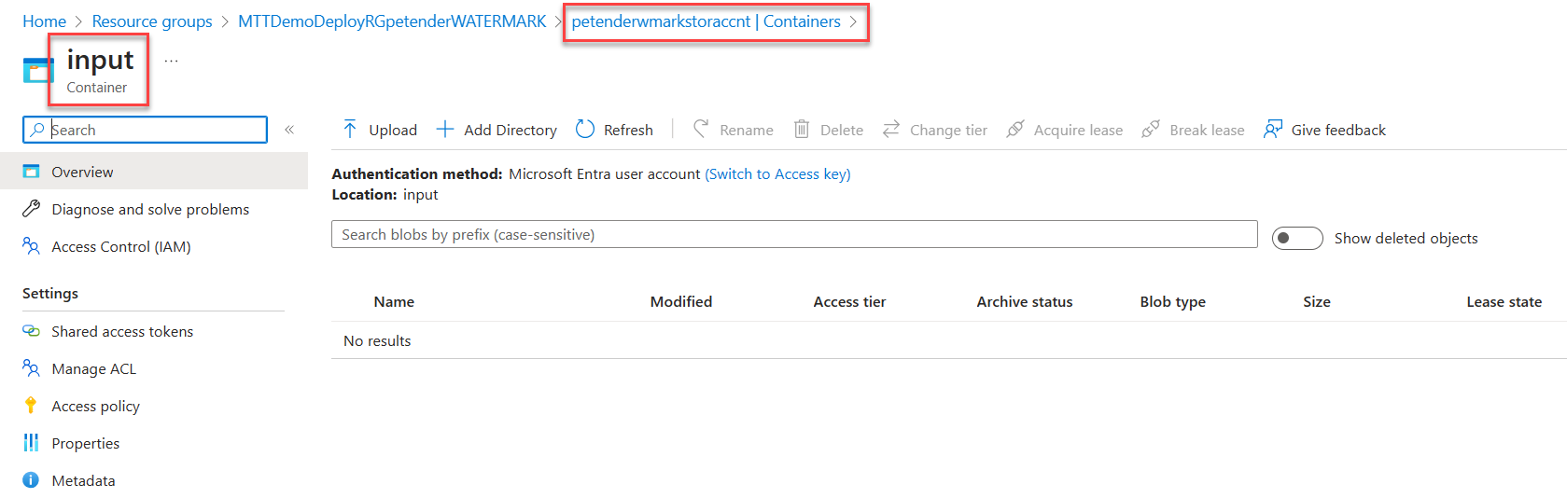Click the Give feedback person icon
This screenshot has height=498, width=1567.
[1273, 129]
